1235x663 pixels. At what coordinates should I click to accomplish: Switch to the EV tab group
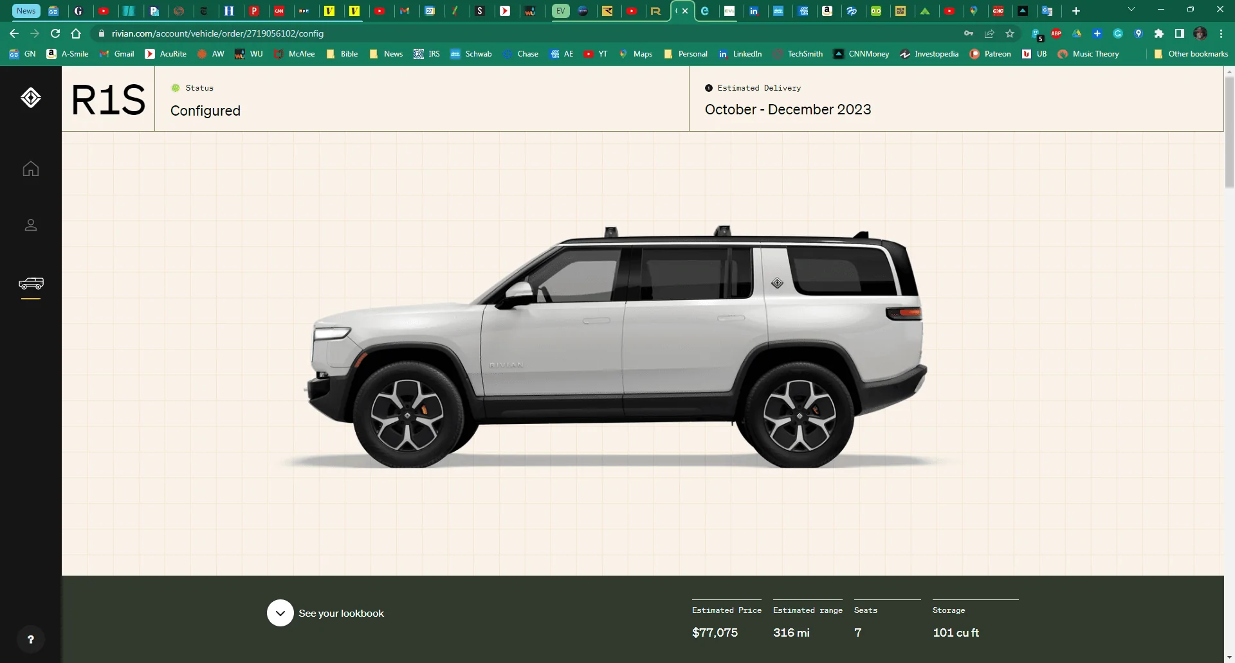tap(561, 11)
